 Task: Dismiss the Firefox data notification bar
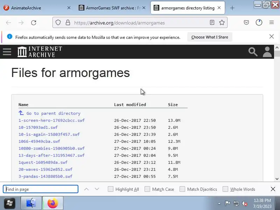pyautogui.click(x=272, y=37)
